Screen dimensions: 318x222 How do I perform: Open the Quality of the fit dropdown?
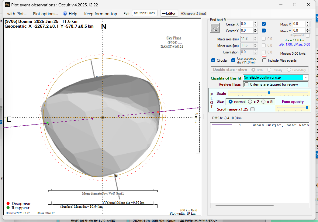306,78
